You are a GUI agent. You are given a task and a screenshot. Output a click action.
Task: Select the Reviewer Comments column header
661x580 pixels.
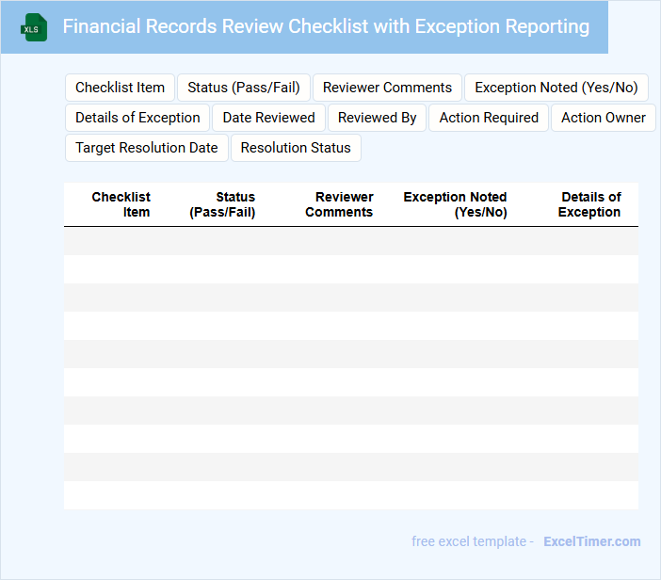(x=340, y=204)
